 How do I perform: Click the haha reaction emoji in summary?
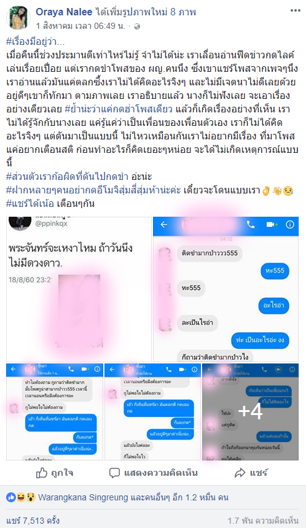[20, 497]
